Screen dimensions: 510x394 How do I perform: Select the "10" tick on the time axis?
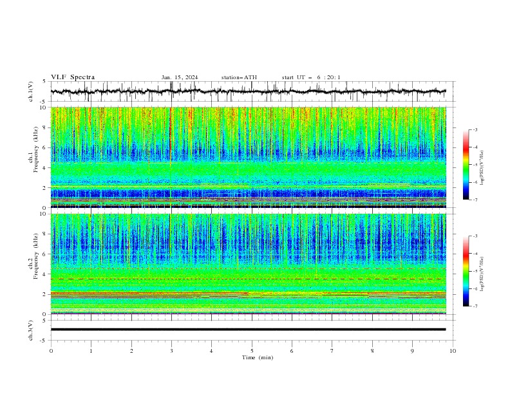click(453, 351)
